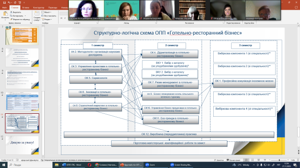Copy selection with Копировать

coord(17,16)
